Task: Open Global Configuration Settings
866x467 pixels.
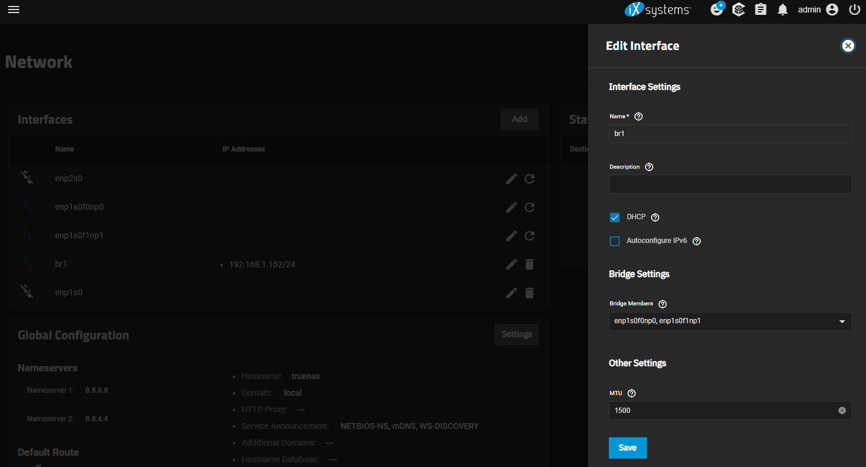Action: coord(517,335)
